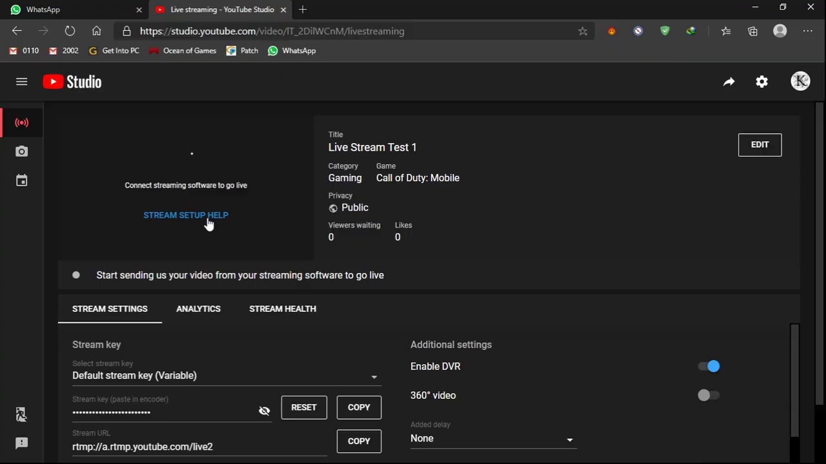This screenshot has width=826, height=464.
Task: Open the Webcam camera icon in sidebar
Action: click(21, 151)
